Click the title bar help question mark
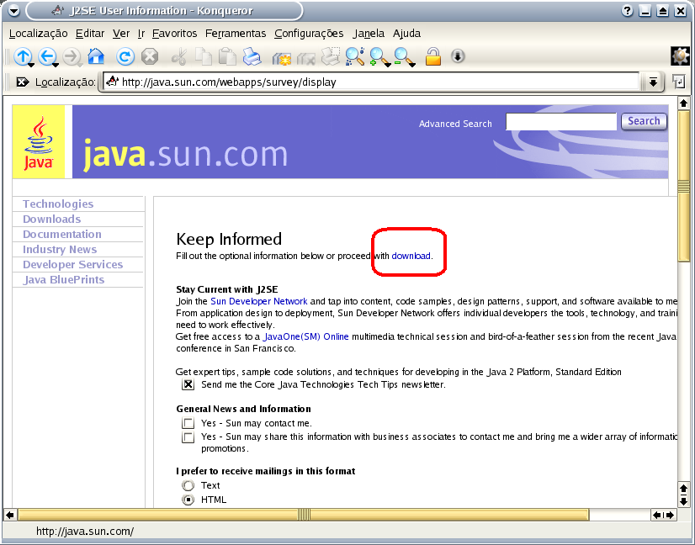The width and height of the screenshot is (695, 545). pyautogui.click(x=627, y=11)
